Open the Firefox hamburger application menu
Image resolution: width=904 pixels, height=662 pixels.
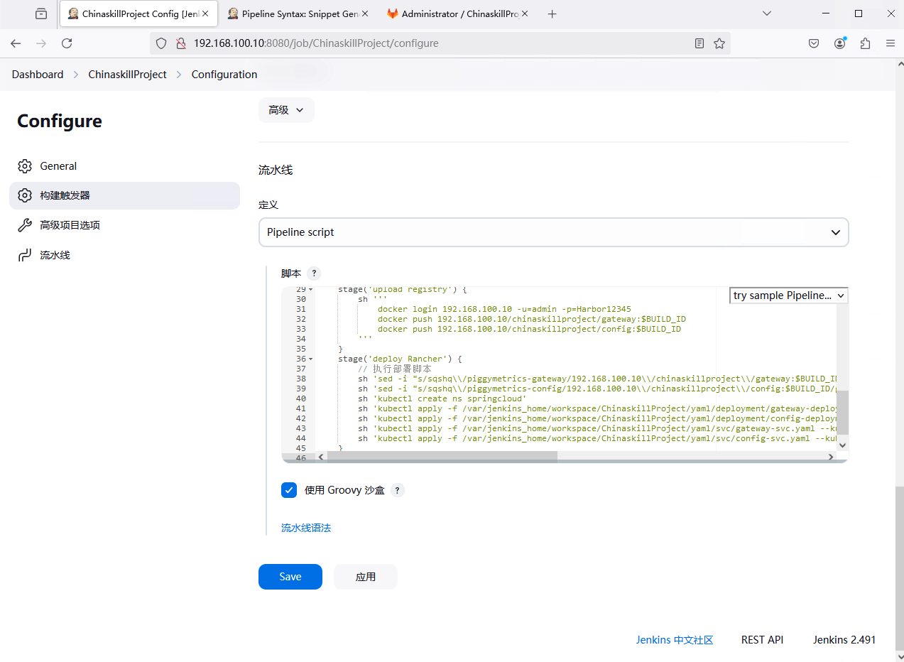coord(890,43)
